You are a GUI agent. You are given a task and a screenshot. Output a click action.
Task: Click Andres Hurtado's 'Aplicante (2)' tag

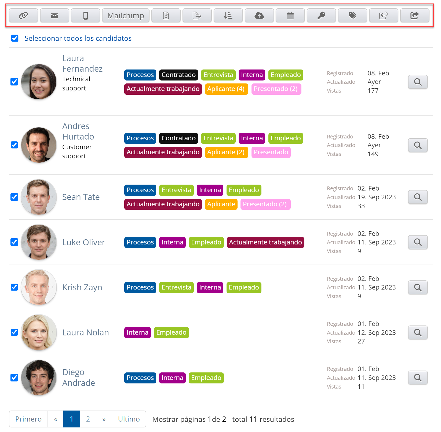click(x=226, y=152)
